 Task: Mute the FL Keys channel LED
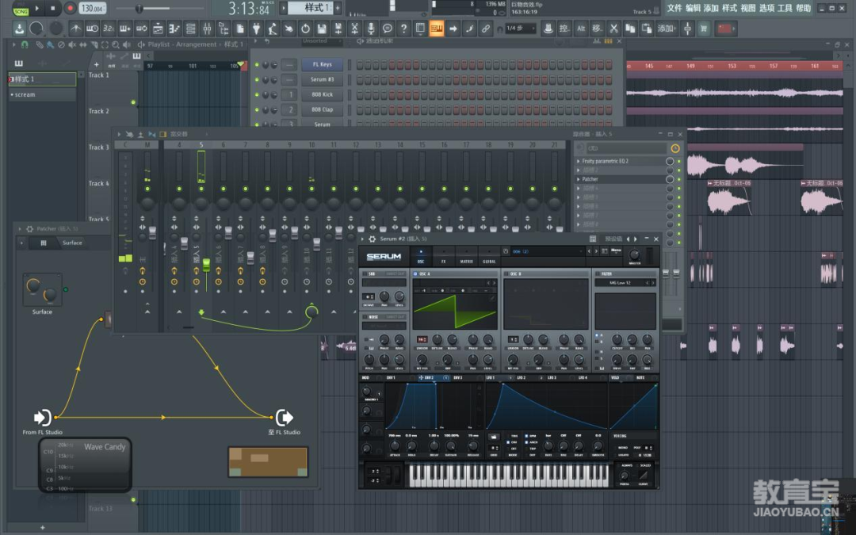click(257, 64)
